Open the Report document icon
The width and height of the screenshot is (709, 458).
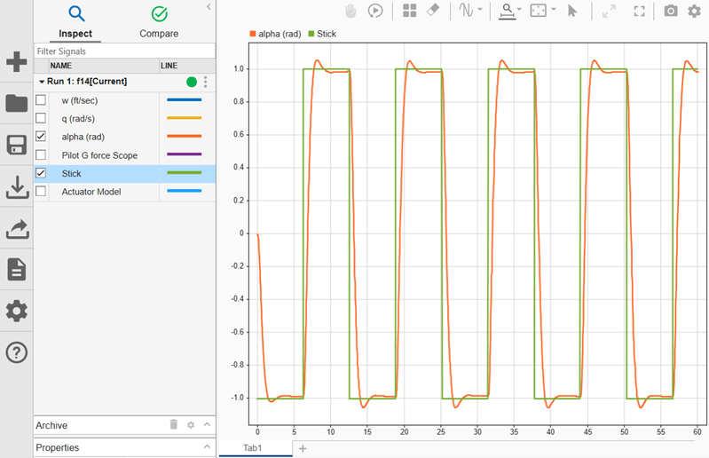click(x=17, y=270)
